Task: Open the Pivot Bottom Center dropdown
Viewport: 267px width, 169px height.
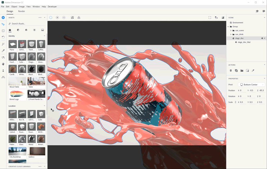Action: [252, 84]
